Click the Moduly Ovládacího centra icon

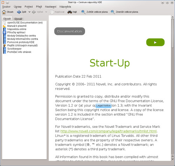click(5, 36)
